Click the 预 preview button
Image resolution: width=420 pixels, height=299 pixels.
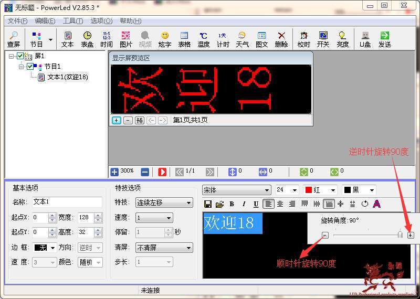(140, 120)
